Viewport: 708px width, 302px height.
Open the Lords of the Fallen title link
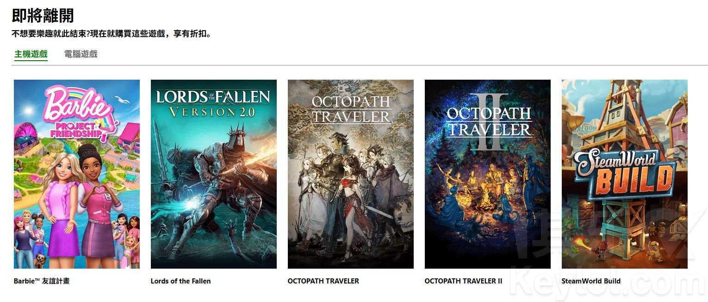pos(181,281)
